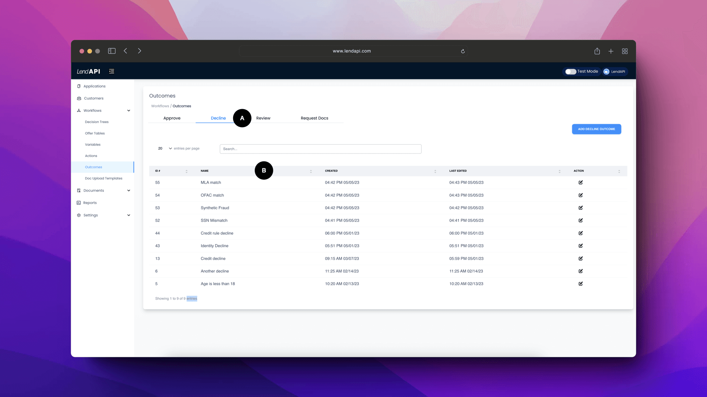Click the ADD DECLINE OUTCOME button
The width and height of the screenshot is (707, 397).
point(596,129)
